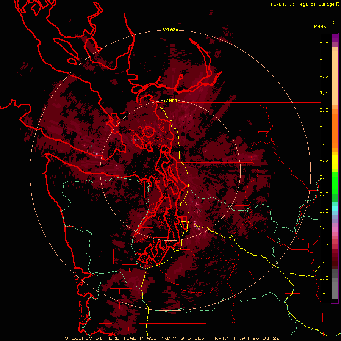The height and width of the screenshot is (341, 341).
Task: Click the 7.4 scale value
Action: pos(324,93)
